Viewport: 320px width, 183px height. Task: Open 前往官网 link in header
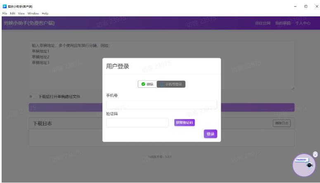263,23
